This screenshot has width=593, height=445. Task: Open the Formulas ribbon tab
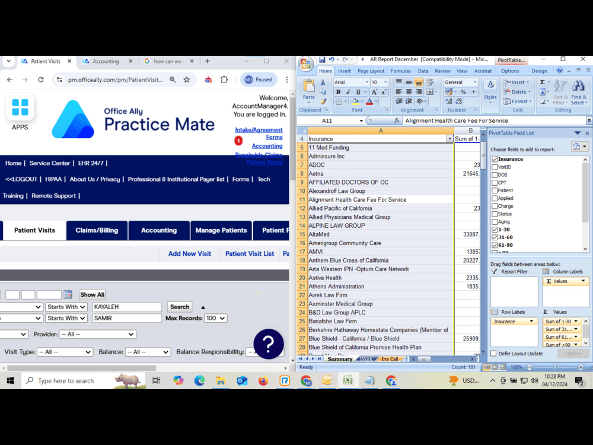400,71
